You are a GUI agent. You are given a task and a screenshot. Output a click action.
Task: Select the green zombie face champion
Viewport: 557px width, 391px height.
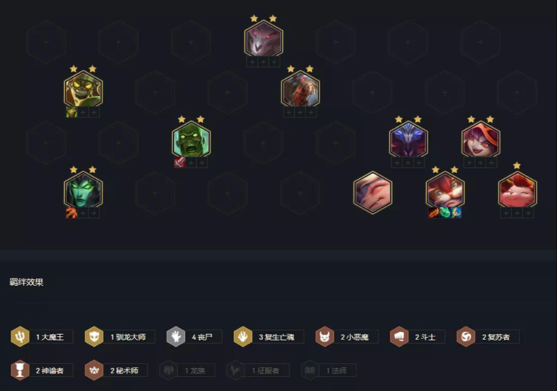point(191,139)
